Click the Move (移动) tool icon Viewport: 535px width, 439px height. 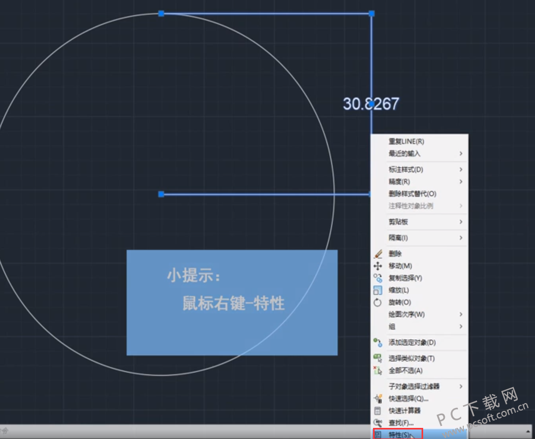[x=378, y=266]
